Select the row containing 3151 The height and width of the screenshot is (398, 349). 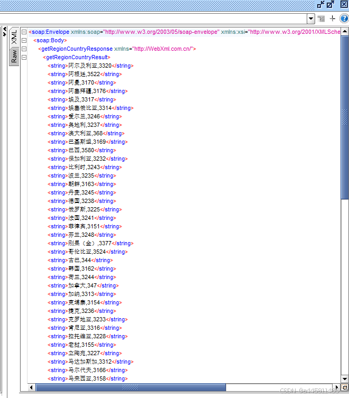coord(85,226)
